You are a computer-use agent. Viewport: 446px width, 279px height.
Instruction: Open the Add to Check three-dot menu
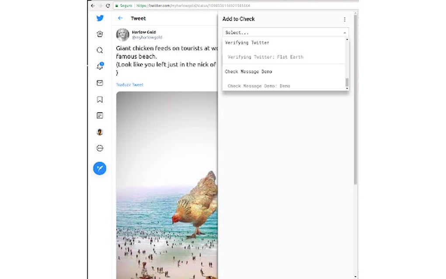coord(345,19)
